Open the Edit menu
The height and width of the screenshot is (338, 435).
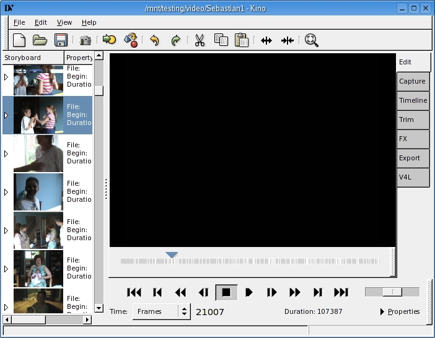40,22
